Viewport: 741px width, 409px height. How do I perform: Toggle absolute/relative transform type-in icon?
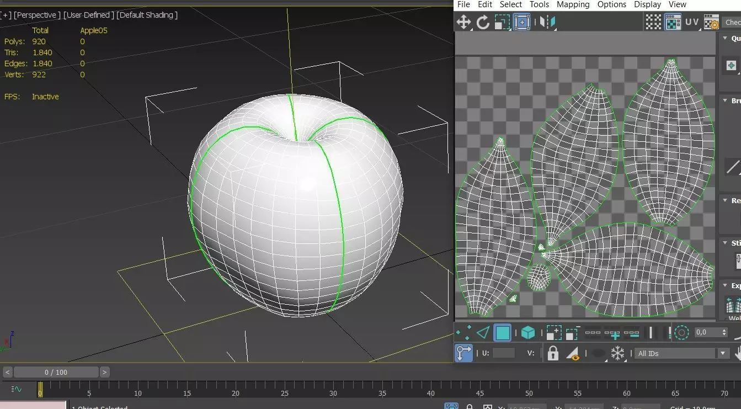click(463, 353)
